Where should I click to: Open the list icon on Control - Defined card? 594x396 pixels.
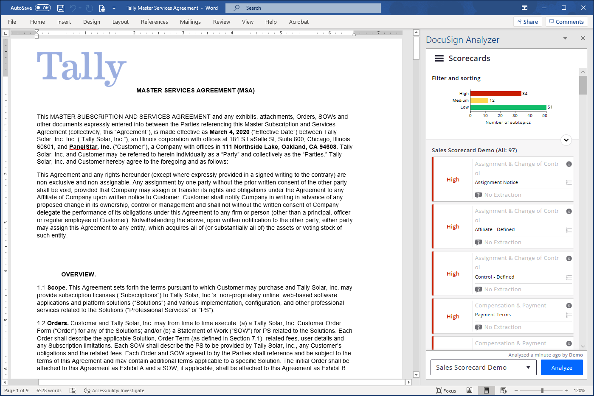click(569, 277)
